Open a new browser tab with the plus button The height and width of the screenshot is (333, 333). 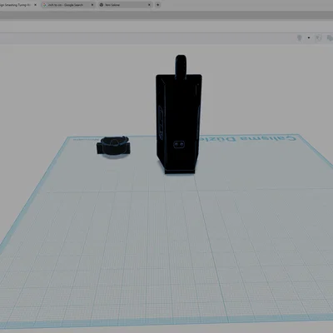pos(157,5)
